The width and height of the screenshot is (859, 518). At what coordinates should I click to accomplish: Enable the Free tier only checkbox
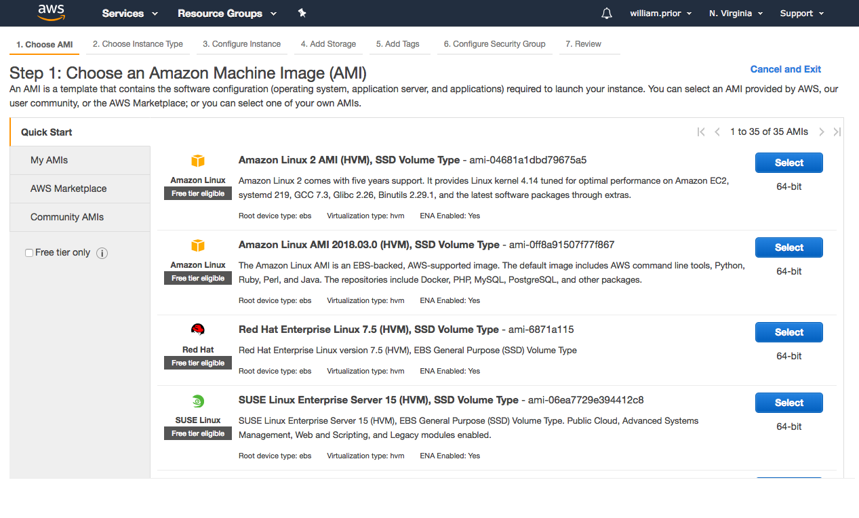pyautogui.click(x=29, y=253)
